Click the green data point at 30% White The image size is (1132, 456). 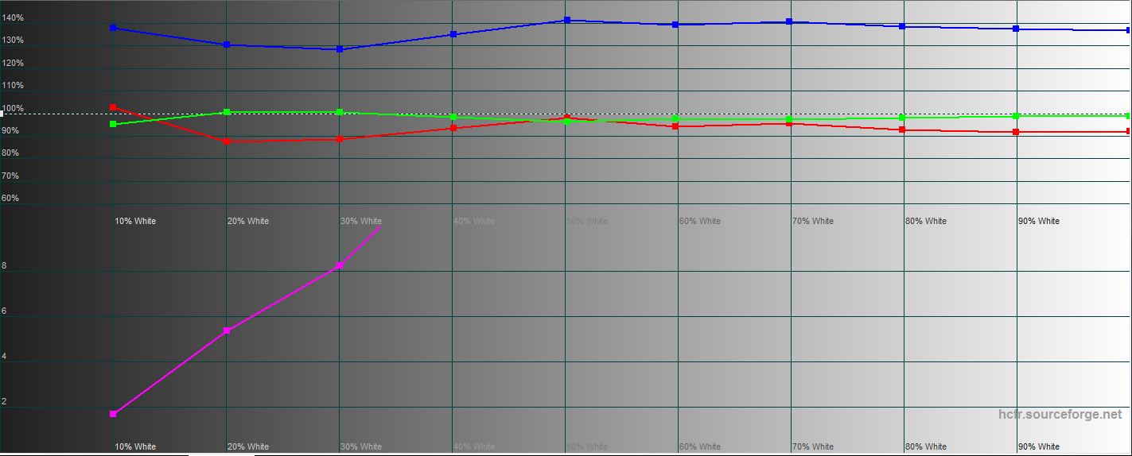340,112
